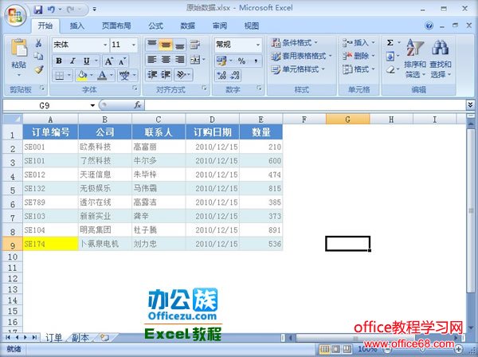Toggle middle vertical alignment
478x357 pixels.
(x=166, y=45)
